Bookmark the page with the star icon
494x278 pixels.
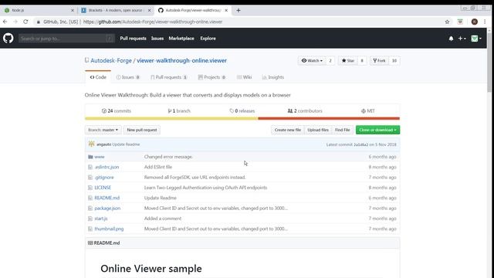tap(447, 22)
